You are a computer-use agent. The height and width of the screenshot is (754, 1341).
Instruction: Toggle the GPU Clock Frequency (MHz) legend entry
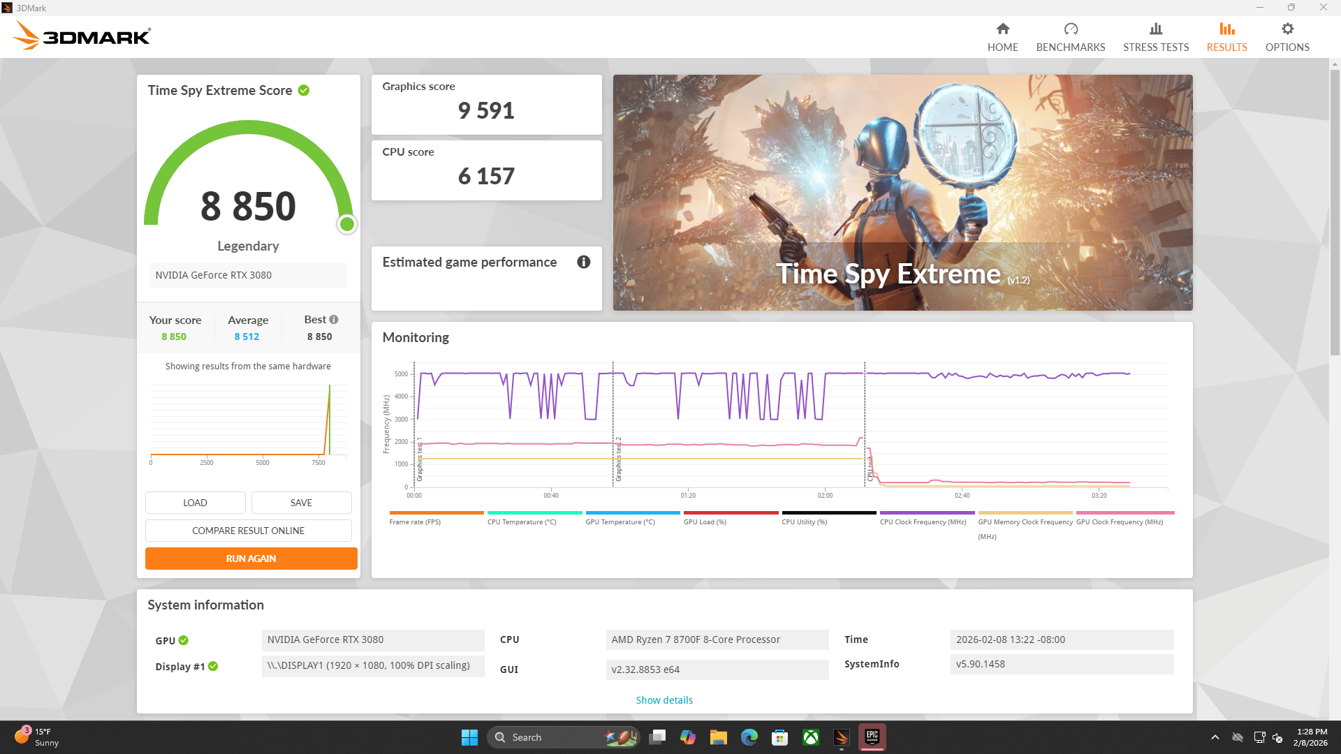click(1124, 518)
